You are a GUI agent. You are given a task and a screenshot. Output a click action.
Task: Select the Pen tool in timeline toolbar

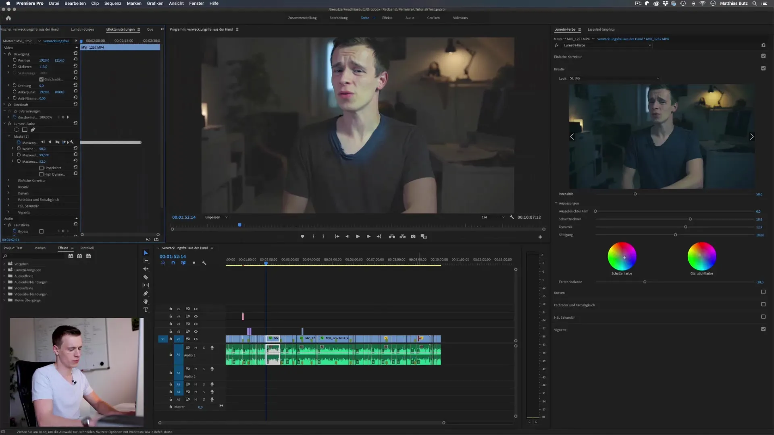(146, 294)
